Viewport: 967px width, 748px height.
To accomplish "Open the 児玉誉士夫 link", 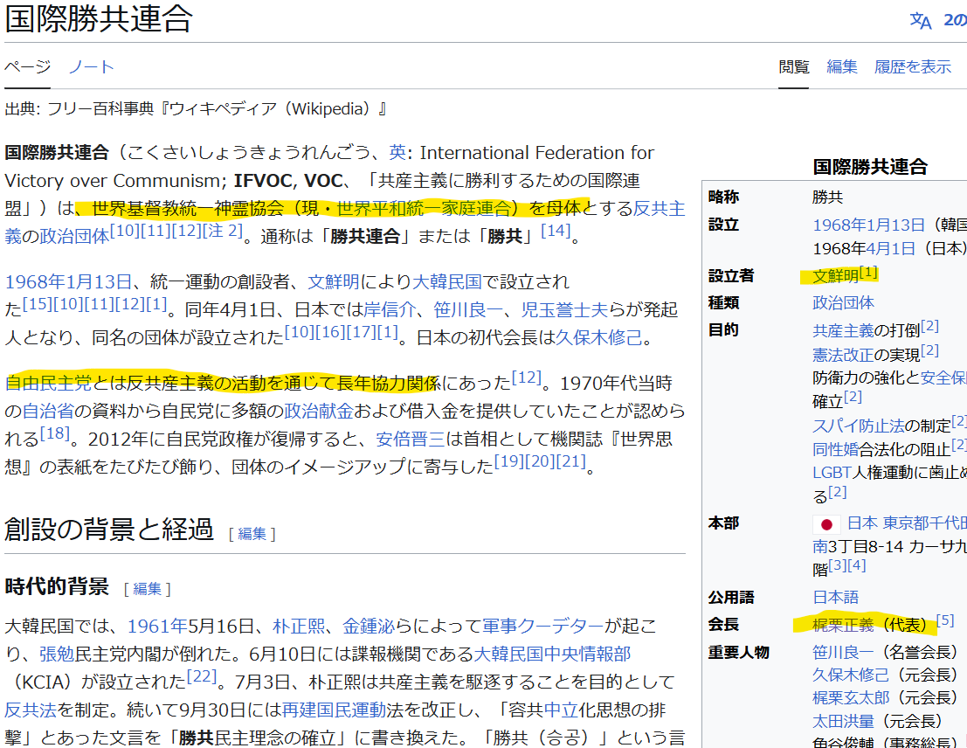I will click(x=564, y=310).
